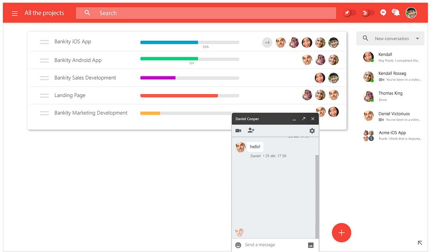Click the search icon in the conversations panel
This screenshot has width=431, height=252.
pos(365,38)
